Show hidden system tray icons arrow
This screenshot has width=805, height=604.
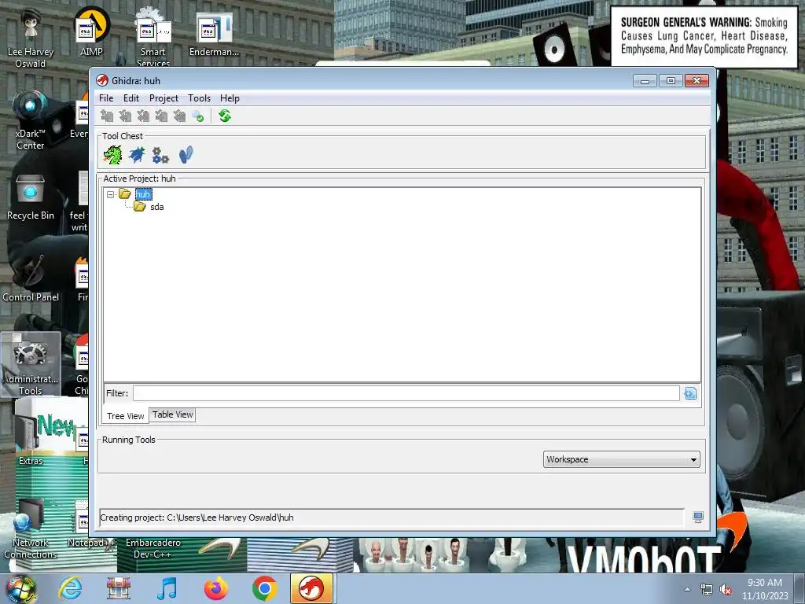point(687,589)
